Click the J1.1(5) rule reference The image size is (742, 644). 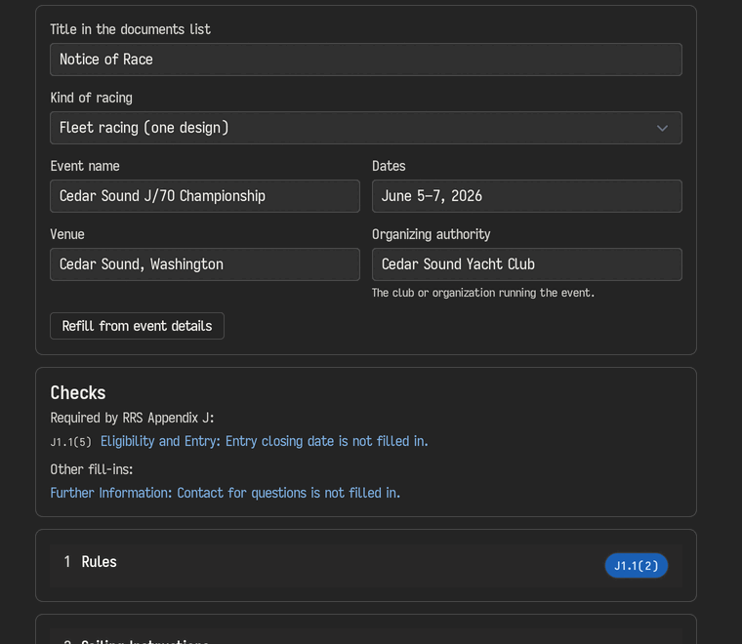point(71,442)
